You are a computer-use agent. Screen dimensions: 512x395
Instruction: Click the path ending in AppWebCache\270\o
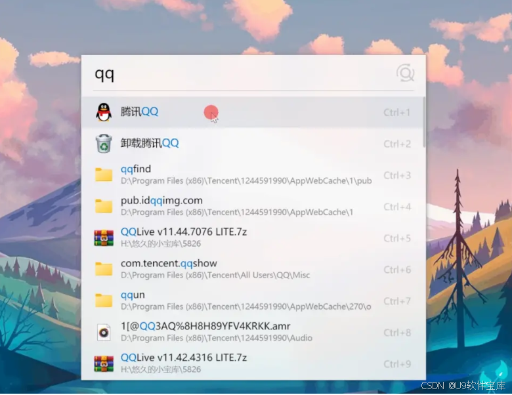click(x=246, y=306)
